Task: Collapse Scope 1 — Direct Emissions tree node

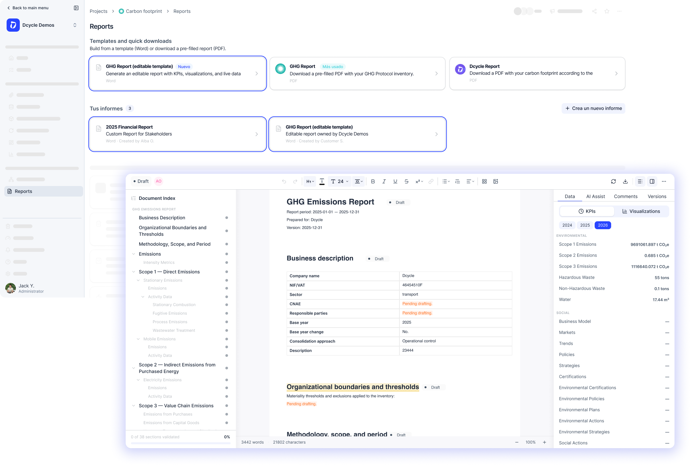Action: pos(134,272)
